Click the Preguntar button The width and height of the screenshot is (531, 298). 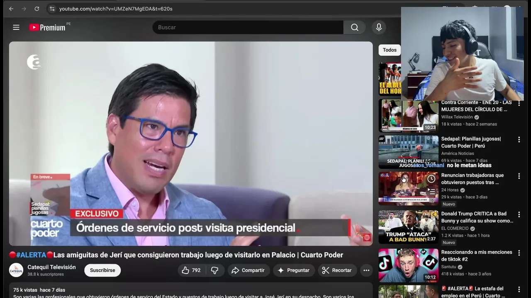click(x=293, y=270)
